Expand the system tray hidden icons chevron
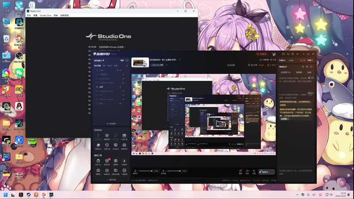The width and height of the screenshot is (354, 199). click(x=297, y=195)
